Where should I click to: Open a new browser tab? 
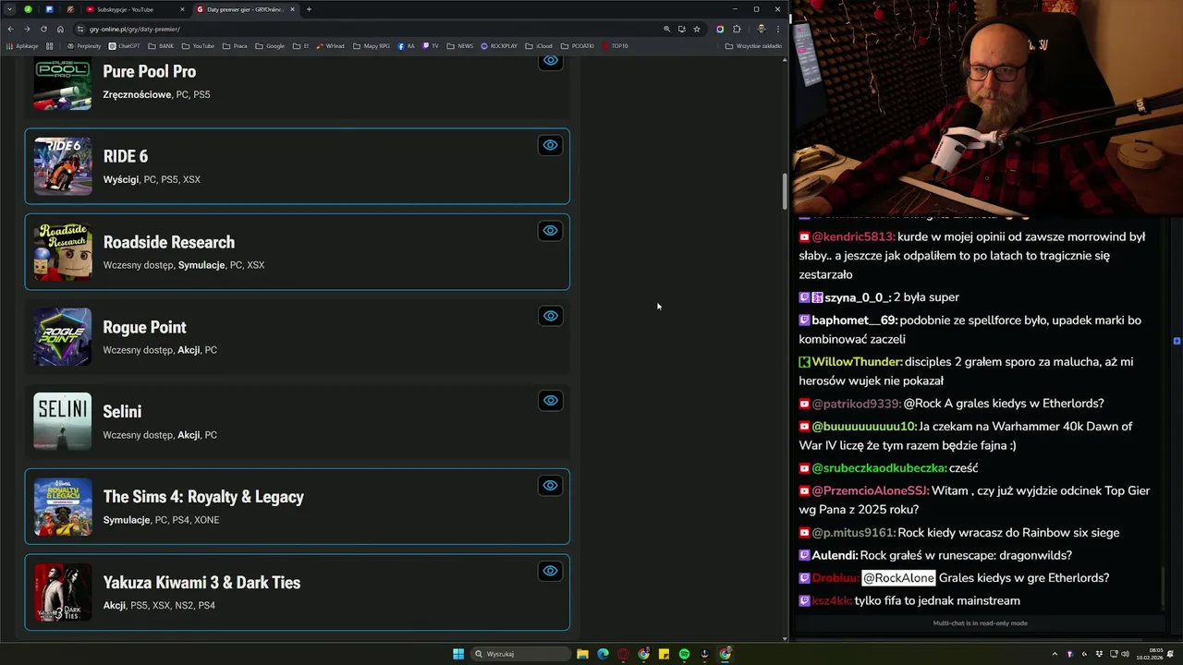click(x=309, y=9)
